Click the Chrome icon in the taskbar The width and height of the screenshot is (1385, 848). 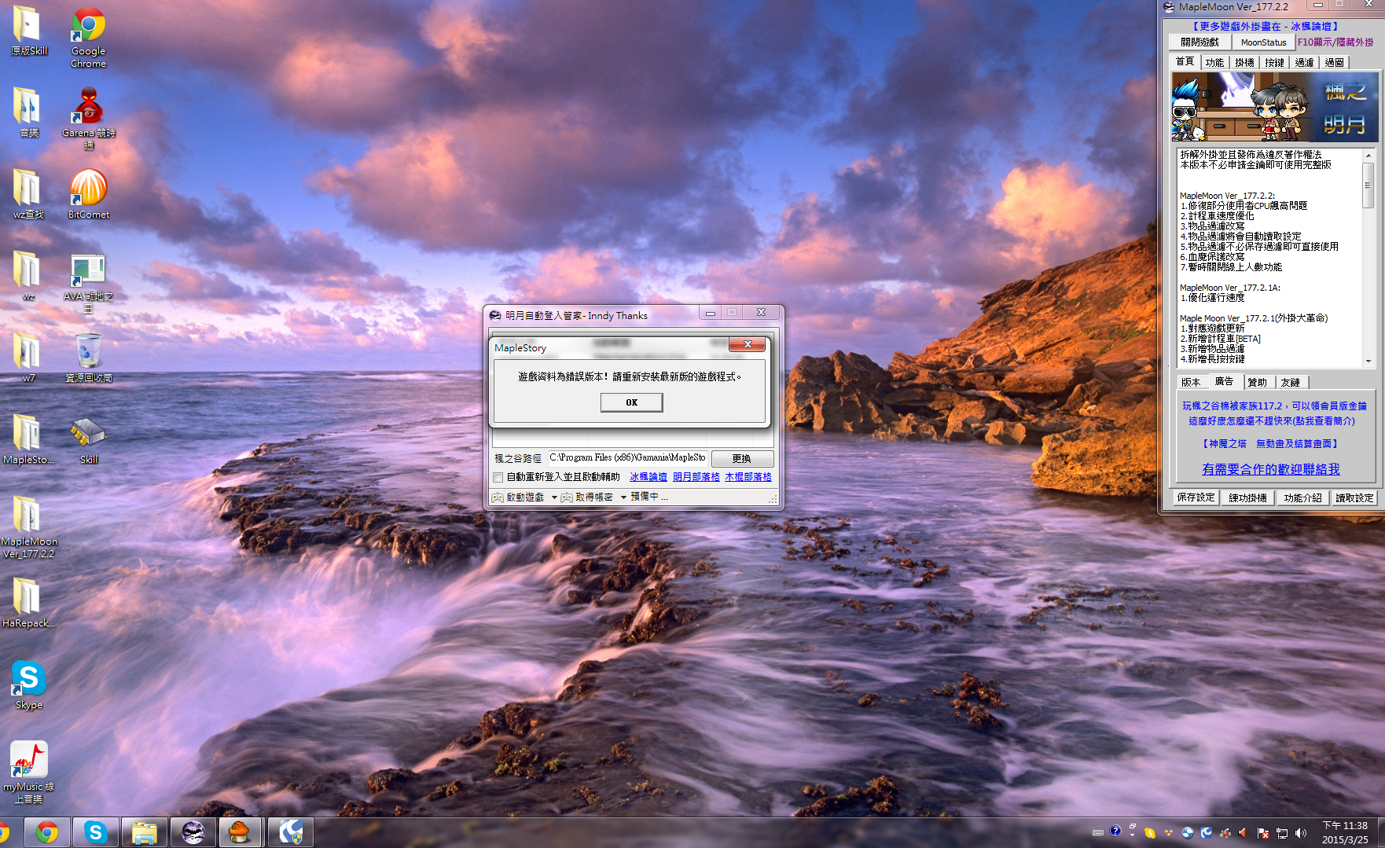point(47,832)
